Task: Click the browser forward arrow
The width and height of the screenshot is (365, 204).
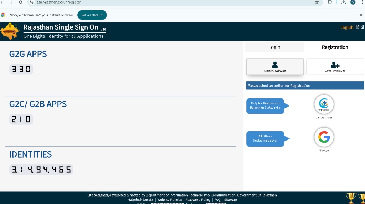Action: click(x=11, y=2)
